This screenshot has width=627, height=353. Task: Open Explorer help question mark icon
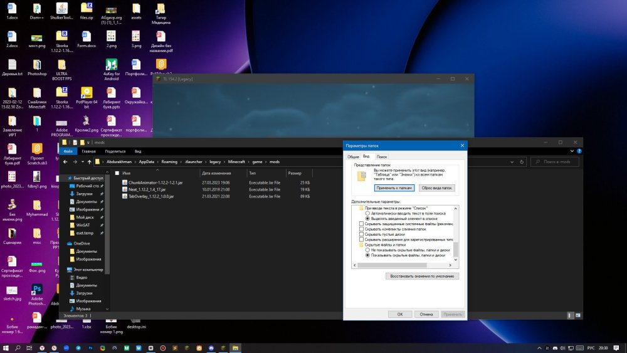[579, 151]
